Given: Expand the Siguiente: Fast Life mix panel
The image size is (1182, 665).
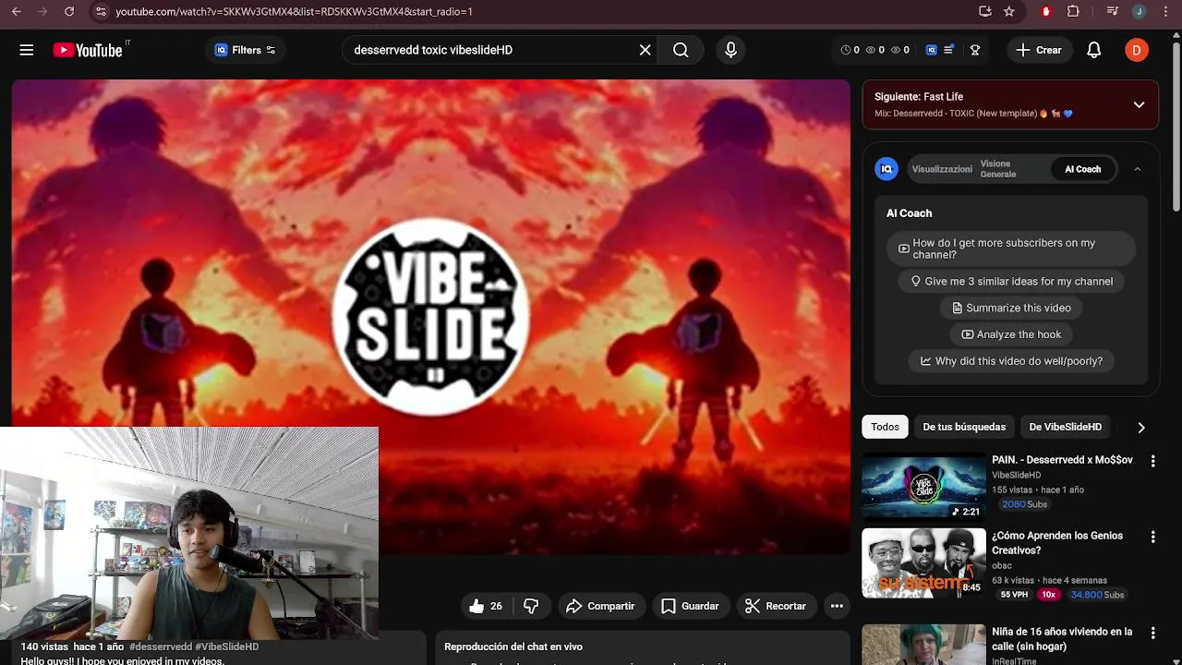Looking at the screenshot, I should (x=1139, y=104).
